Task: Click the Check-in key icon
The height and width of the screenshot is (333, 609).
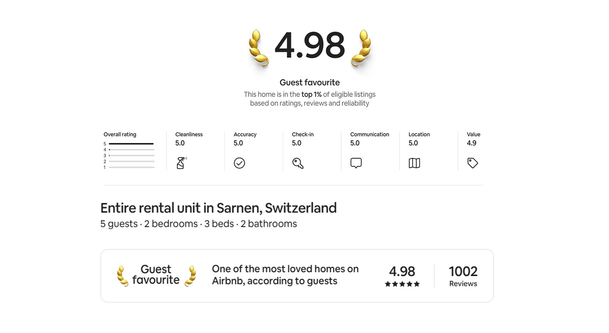Action: click(x=298, y=163)
